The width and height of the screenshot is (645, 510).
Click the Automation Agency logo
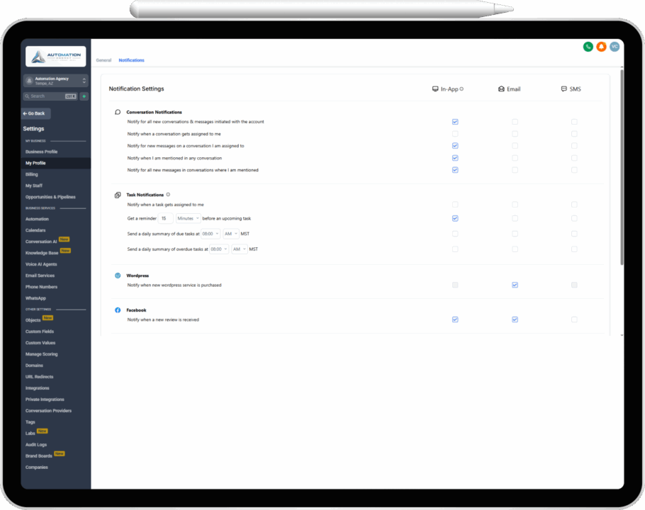pos(55,57)
